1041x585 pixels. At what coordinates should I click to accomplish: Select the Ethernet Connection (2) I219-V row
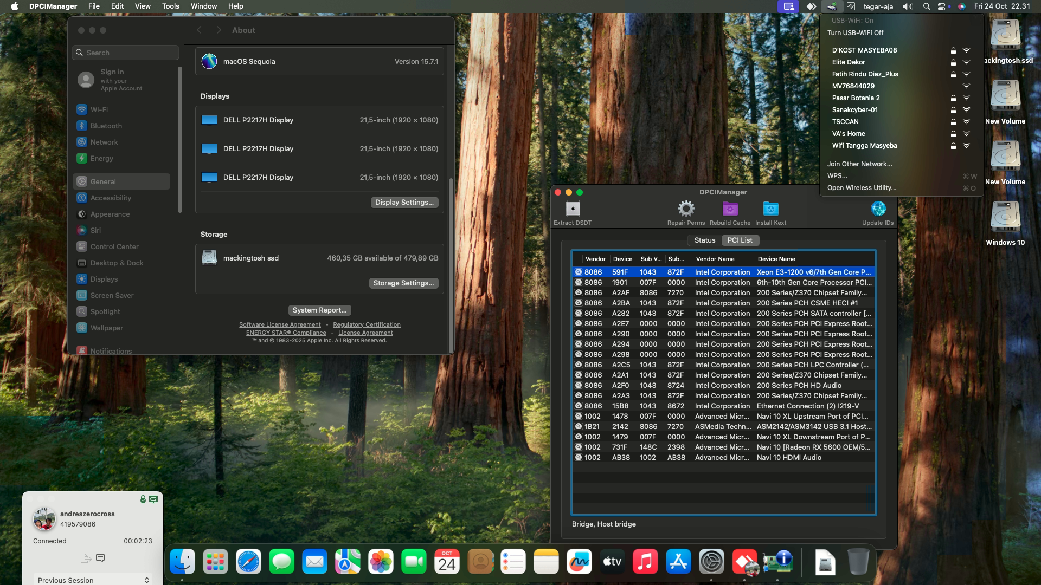724,406
